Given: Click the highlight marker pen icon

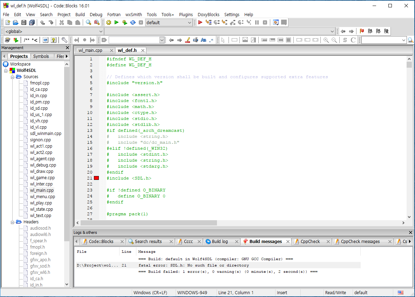Looking at the screenshot, I should tap(188, 40).
